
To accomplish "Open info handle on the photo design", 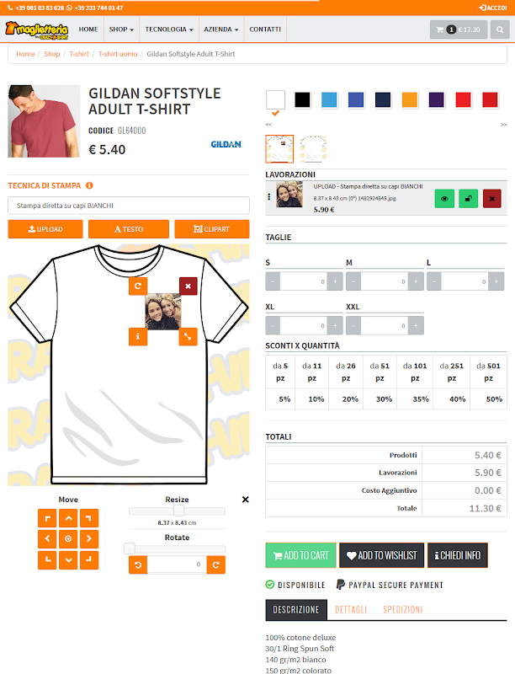I will [x=138, y=336].
